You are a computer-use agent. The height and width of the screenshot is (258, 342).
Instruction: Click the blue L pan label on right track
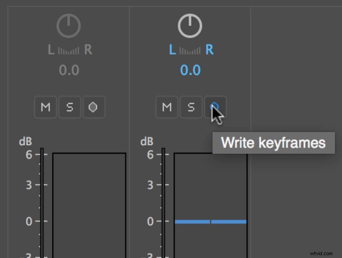(172, 50)
